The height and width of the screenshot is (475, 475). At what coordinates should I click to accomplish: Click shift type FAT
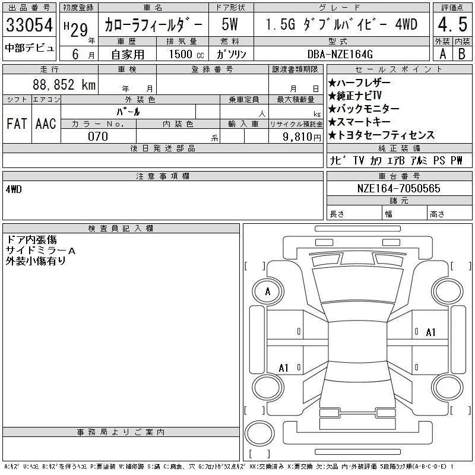[x=17, y=123]
